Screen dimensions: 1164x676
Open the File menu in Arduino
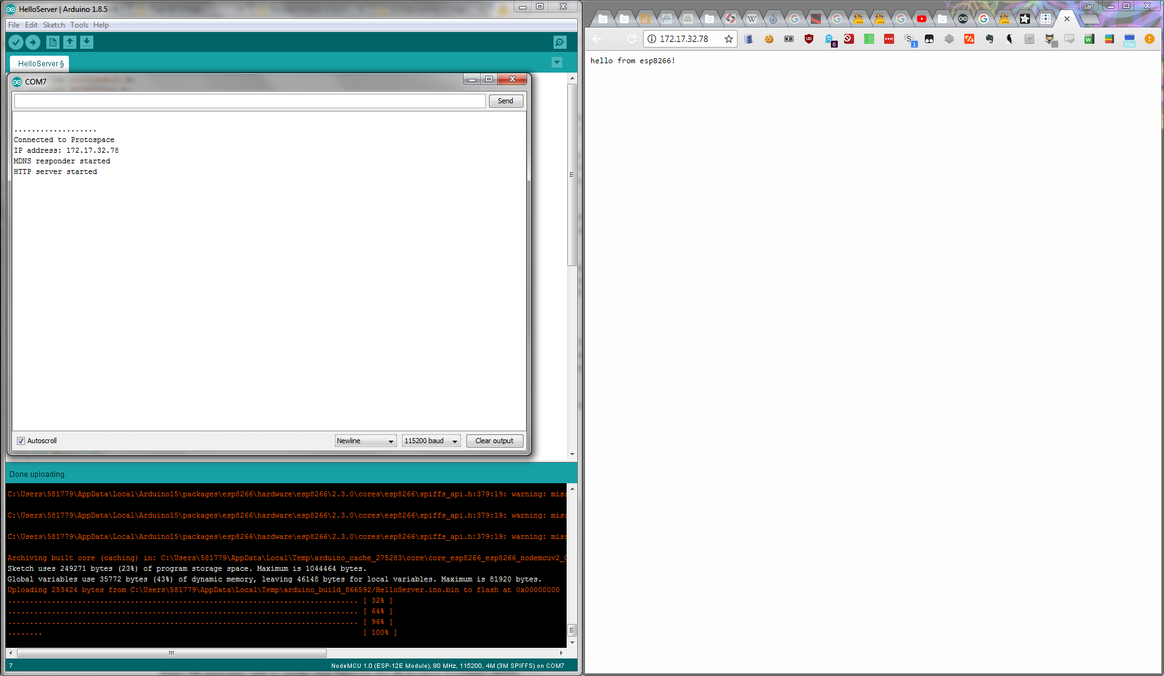click(x=14, y=25)
